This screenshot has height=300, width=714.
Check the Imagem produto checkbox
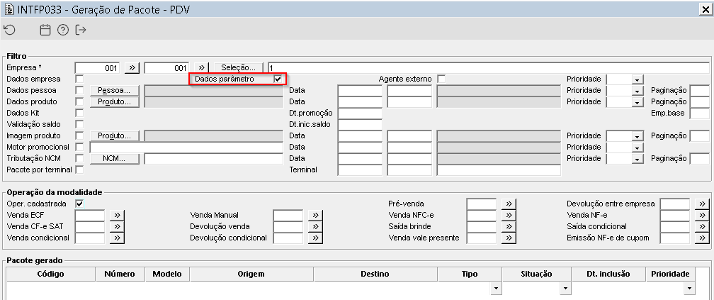click(79, 136)
